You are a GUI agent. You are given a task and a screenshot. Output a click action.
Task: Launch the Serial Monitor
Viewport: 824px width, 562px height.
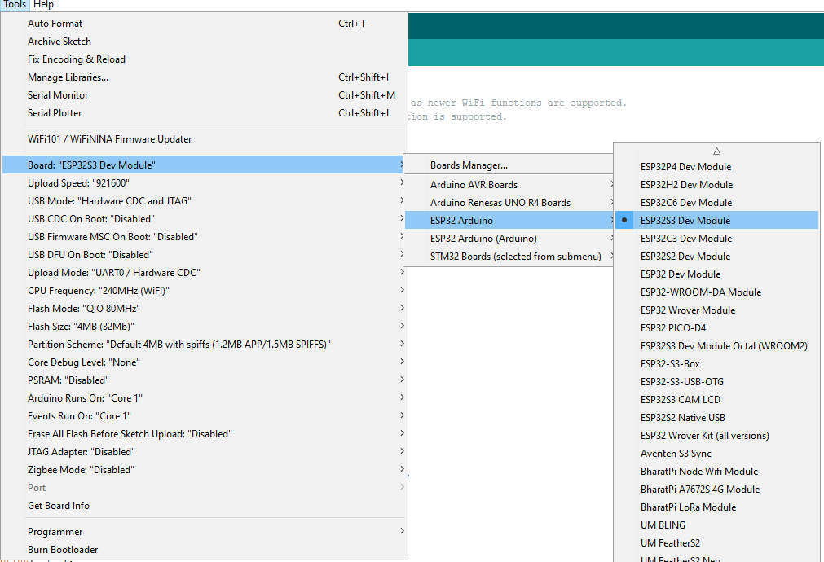[58, 95]
